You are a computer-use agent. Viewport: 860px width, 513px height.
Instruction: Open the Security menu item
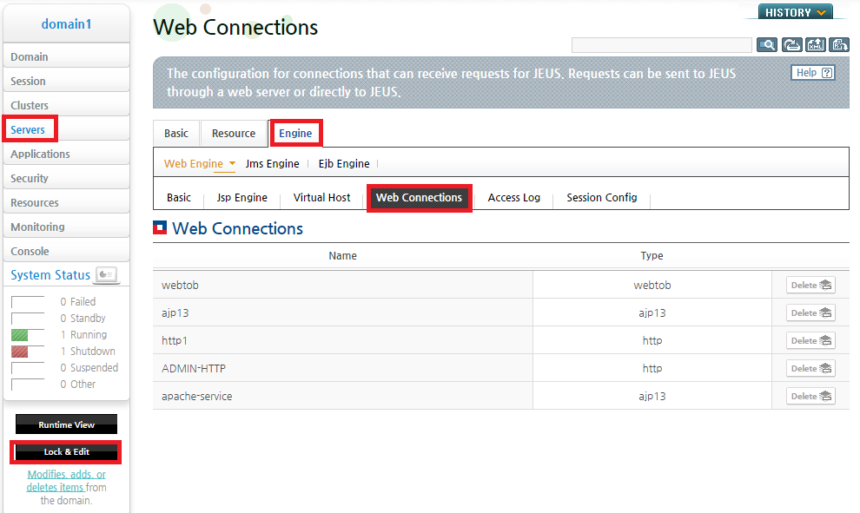(x=66, y=178)
